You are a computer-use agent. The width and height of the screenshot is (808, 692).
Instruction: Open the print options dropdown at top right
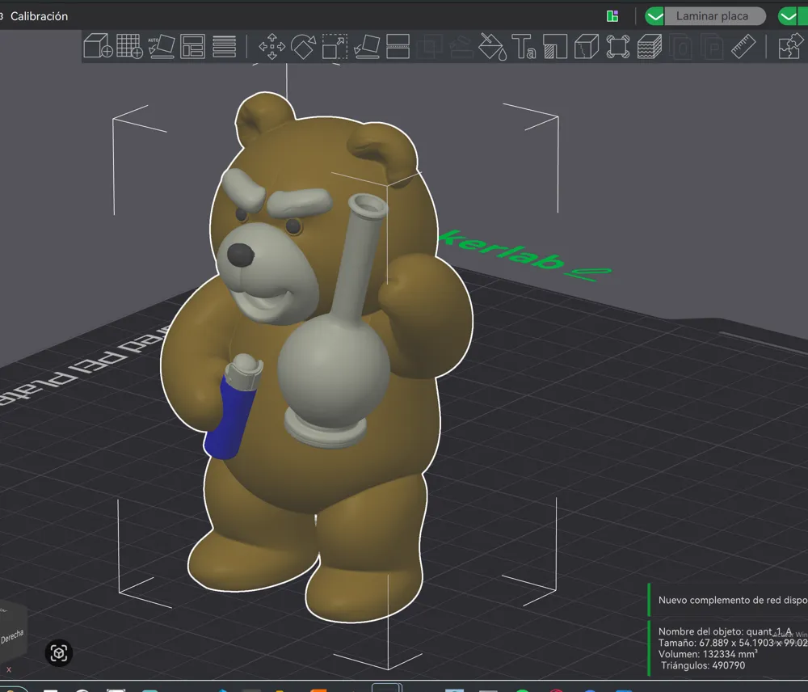pyautogui.click(x=789, y=15)
